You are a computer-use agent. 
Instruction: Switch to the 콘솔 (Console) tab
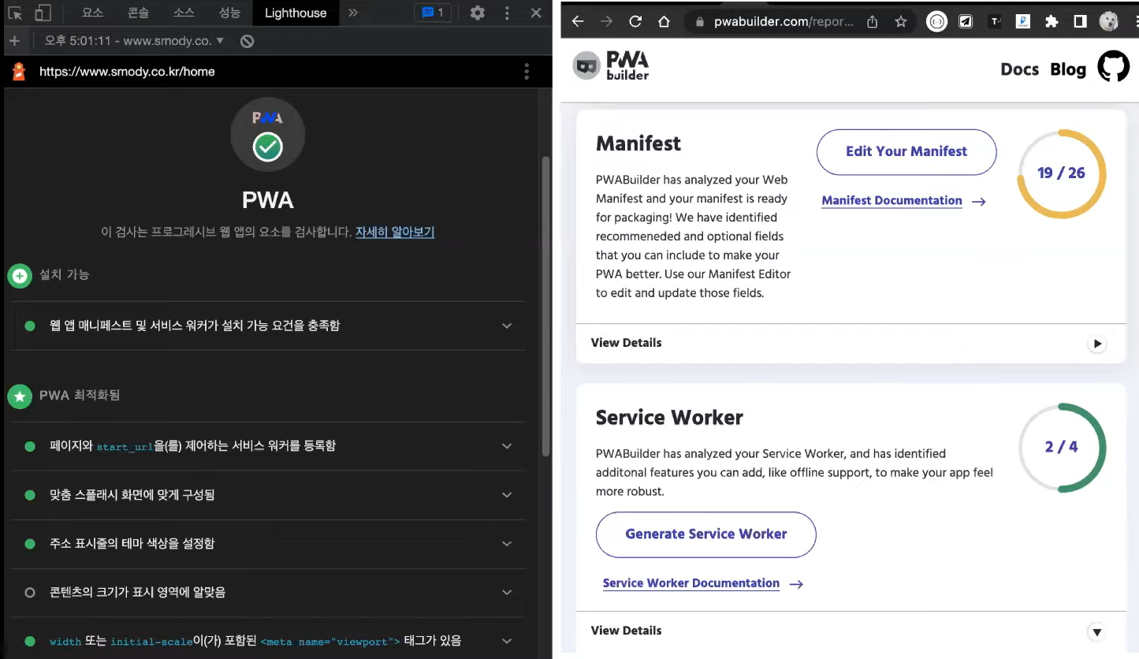point(139,13)
